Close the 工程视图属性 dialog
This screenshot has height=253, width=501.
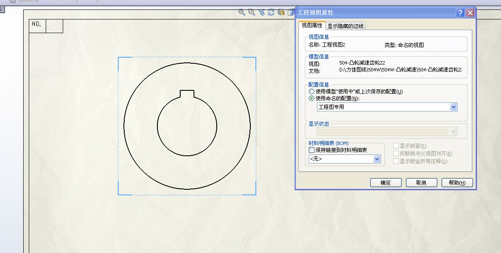[x=470, y=12]
